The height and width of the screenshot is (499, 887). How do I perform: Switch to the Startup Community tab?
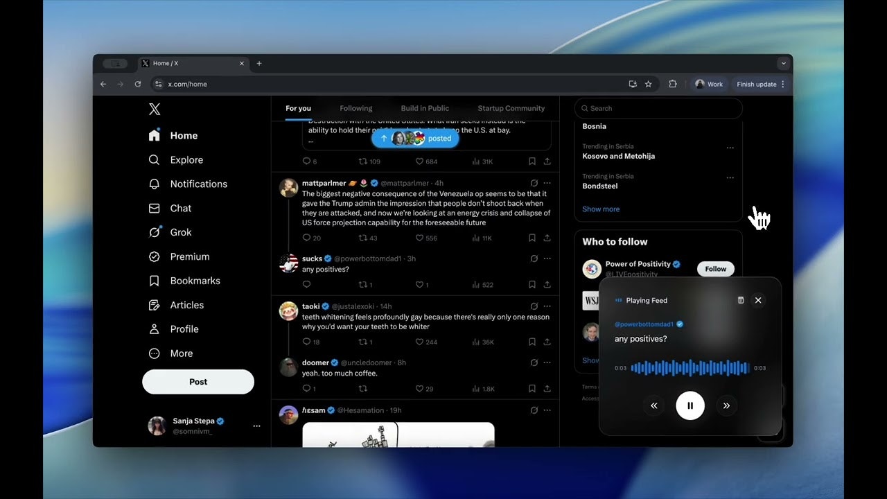point(511,108)
